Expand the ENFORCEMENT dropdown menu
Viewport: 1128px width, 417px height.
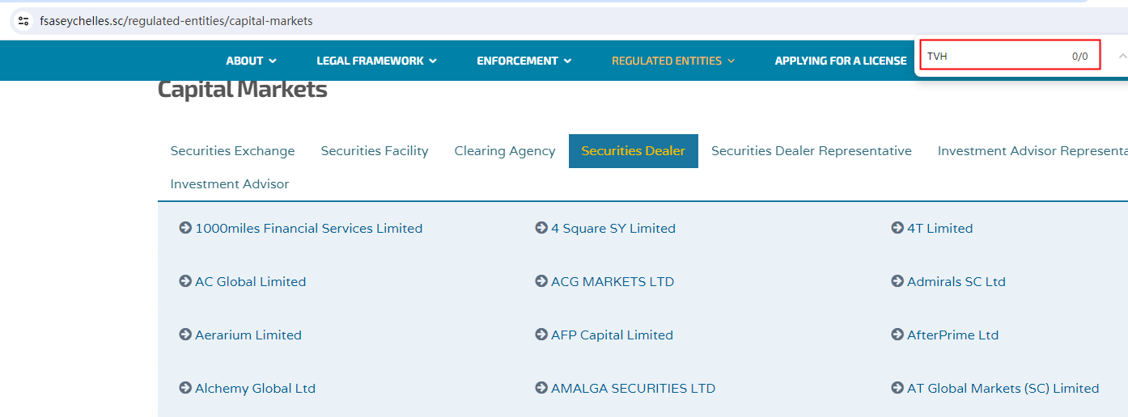(524, 61)
